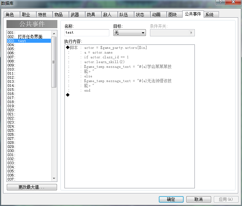Click the 更改最大值 button
The width and height of the screenshot is (242, 206).
(x=32, y=187)
